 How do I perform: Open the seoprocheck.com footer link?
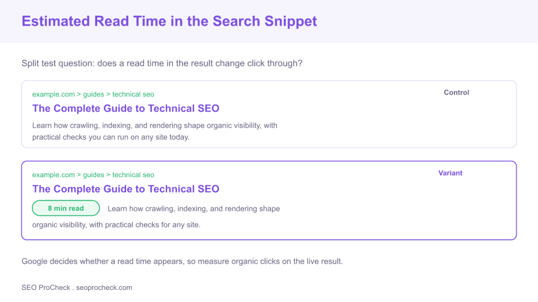(x=104, y=288)
